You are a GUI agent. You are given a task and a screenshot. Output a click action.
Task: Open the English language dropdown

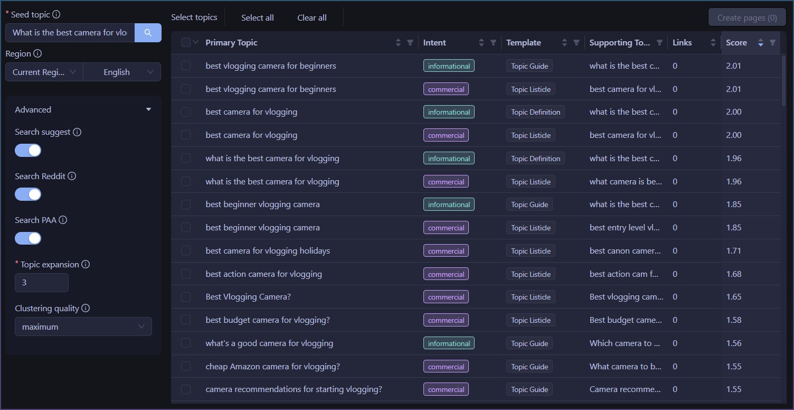pos(122,72)
